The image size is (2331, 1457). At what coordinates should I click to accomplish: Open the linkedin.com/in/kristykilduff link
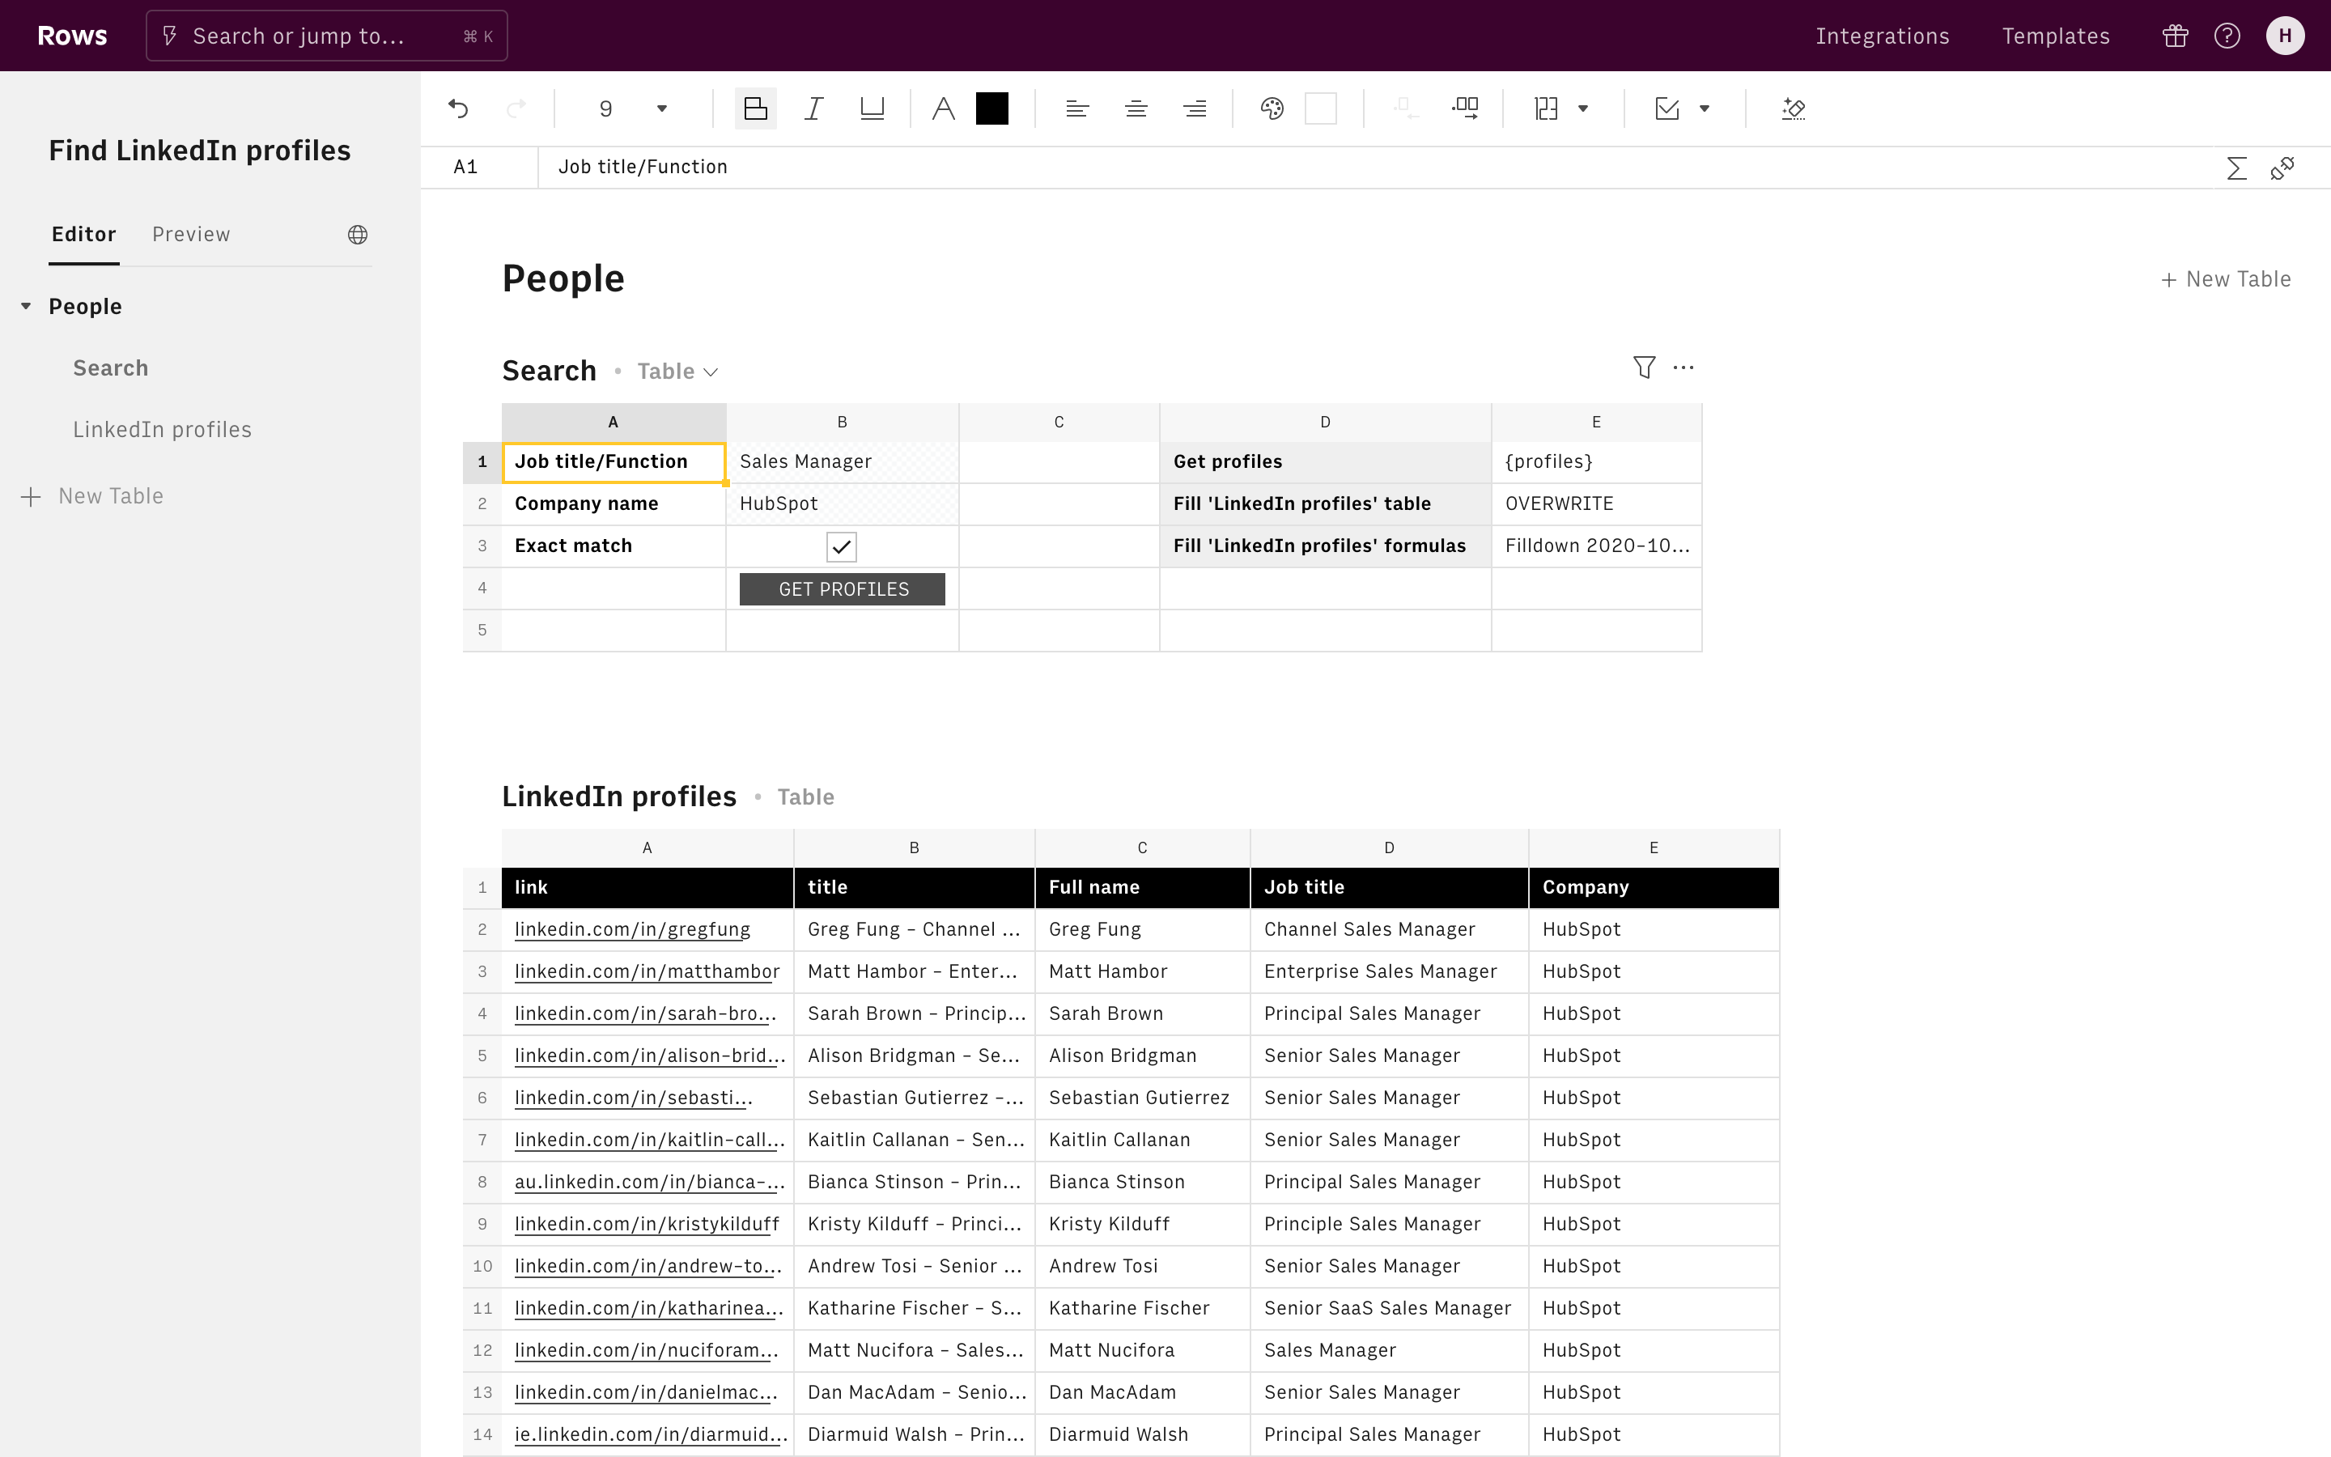point(647,1225)
